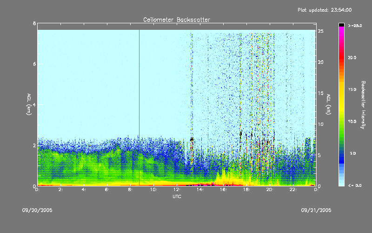
Task: Click the end date 09/21/2005
Action: point(316,210)
